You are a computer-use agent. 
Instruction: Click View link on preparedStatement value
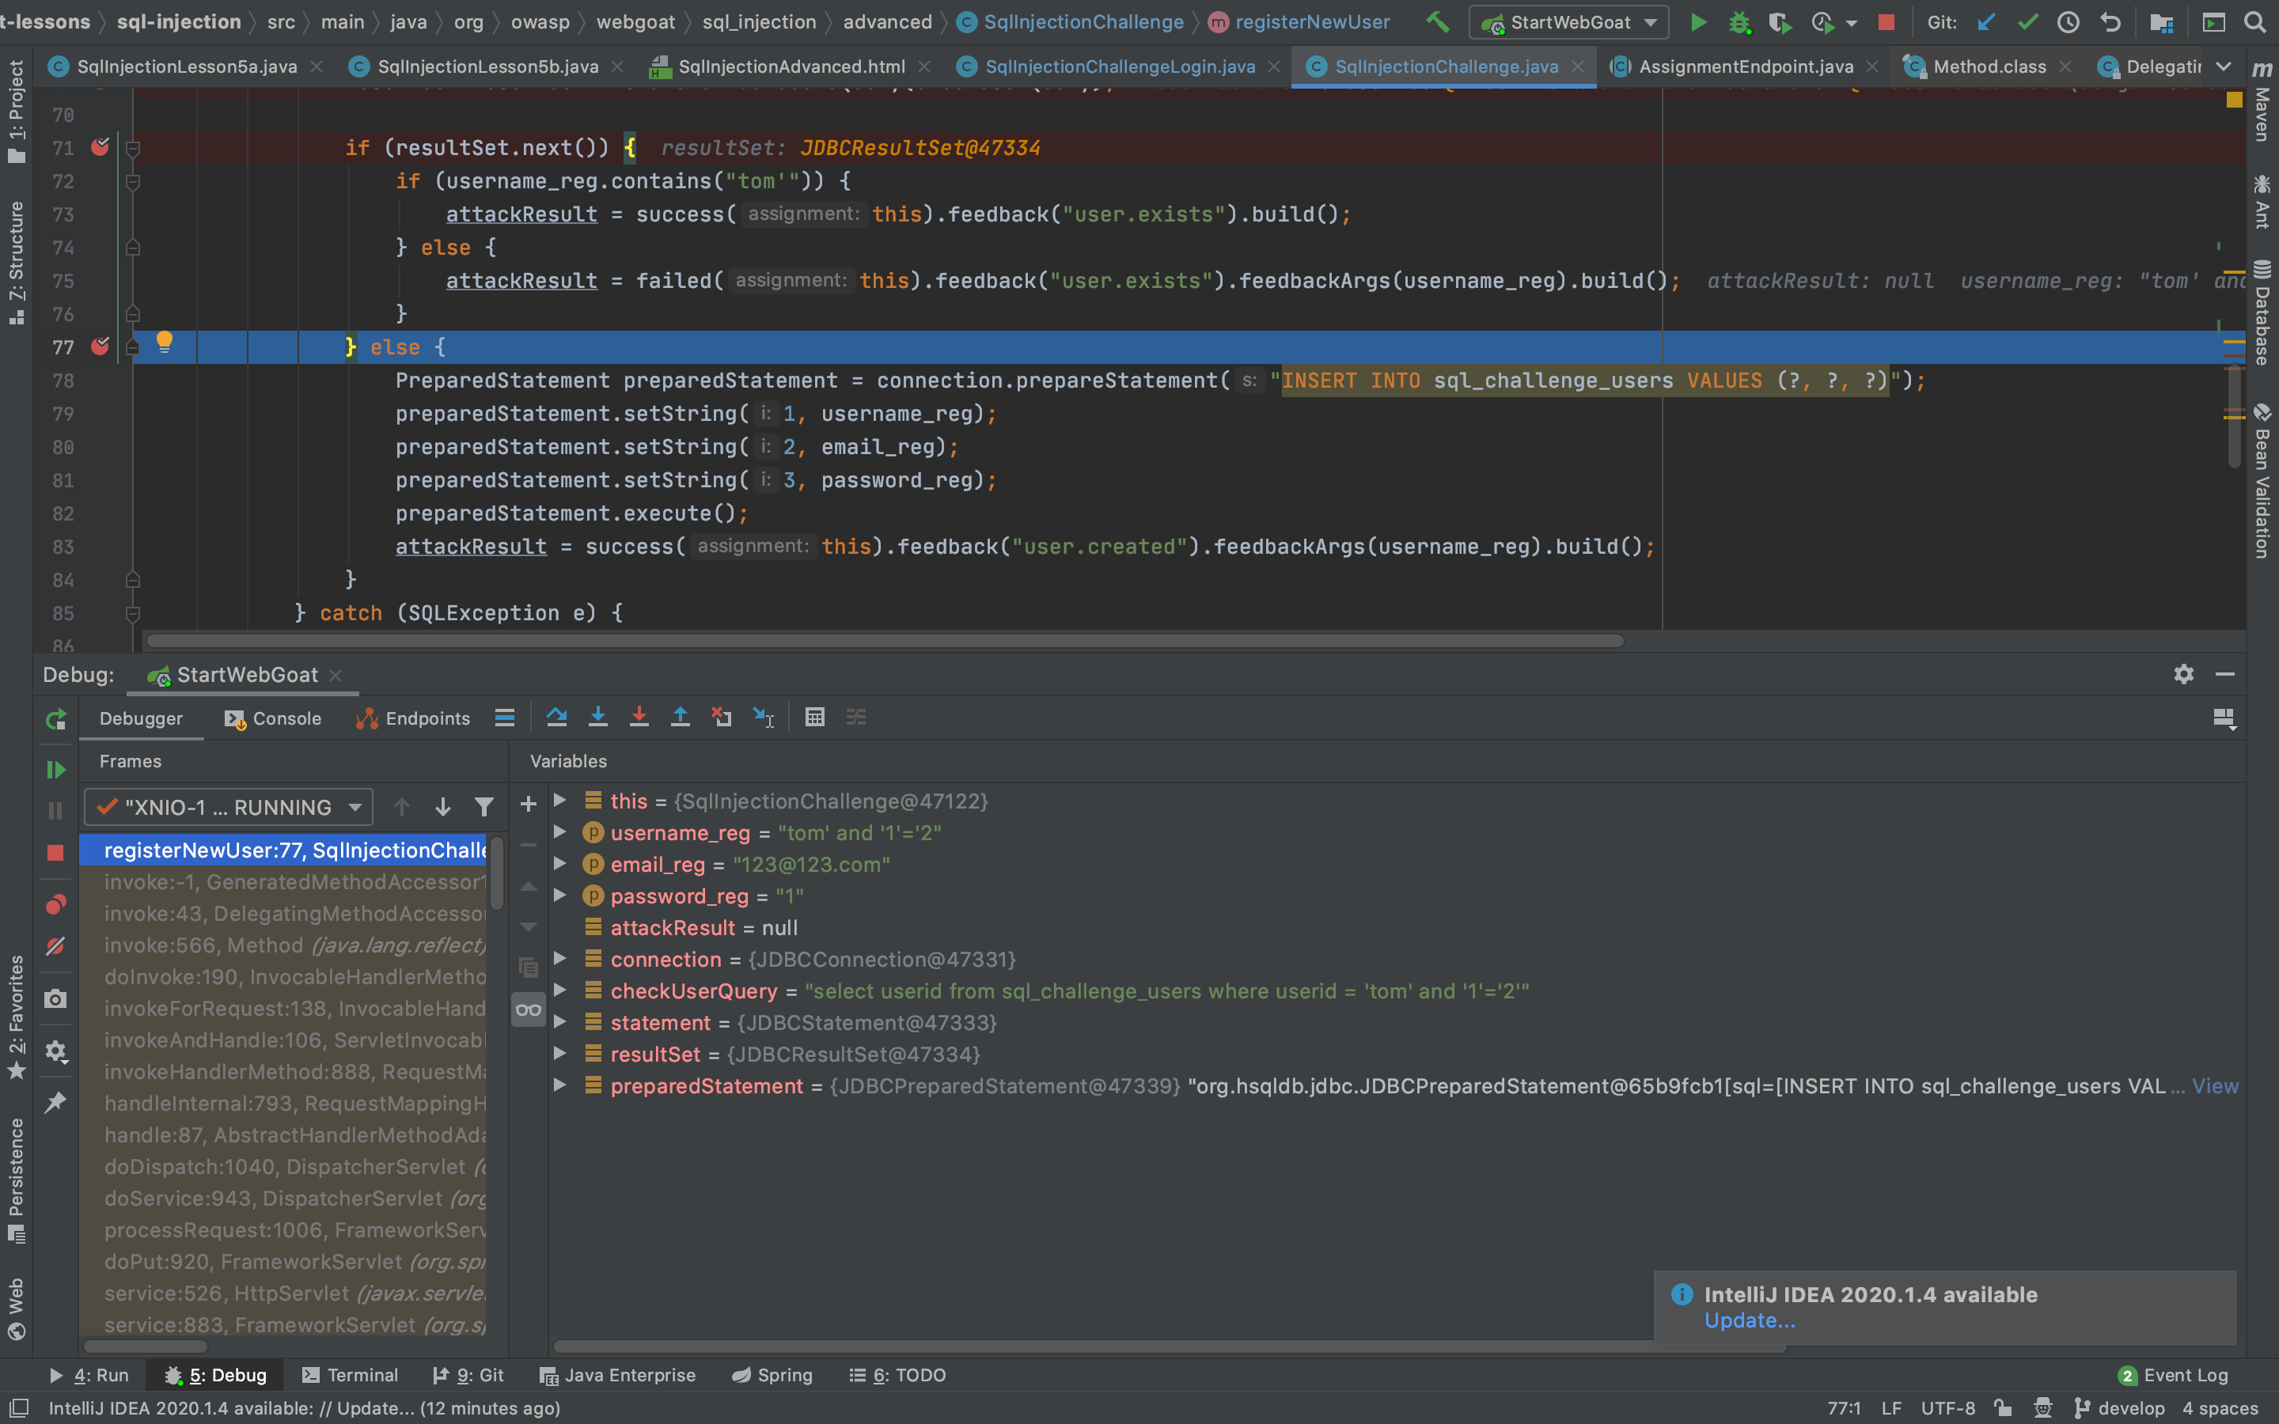coord(2214,1086)
